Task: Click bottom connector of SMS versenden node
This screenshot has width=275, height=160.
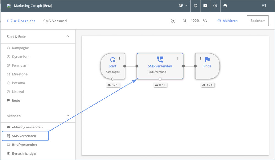Action: click(x=160, y=79)
